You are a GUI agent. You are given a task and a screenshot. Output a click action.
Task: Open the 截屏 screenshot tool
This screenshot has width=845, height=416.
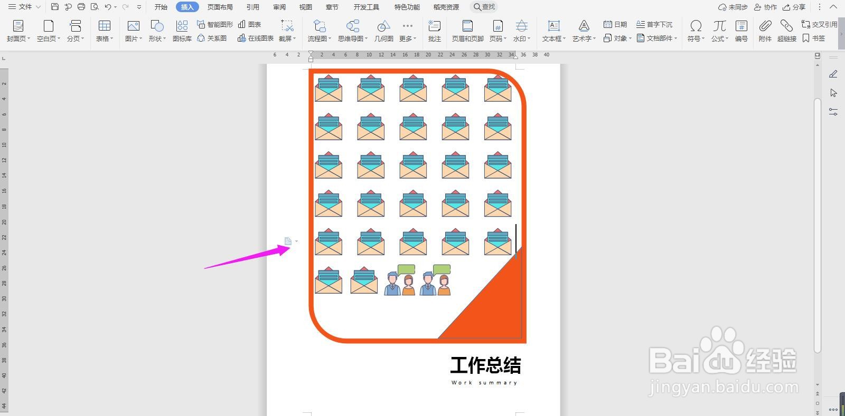[x=287, y=31]
